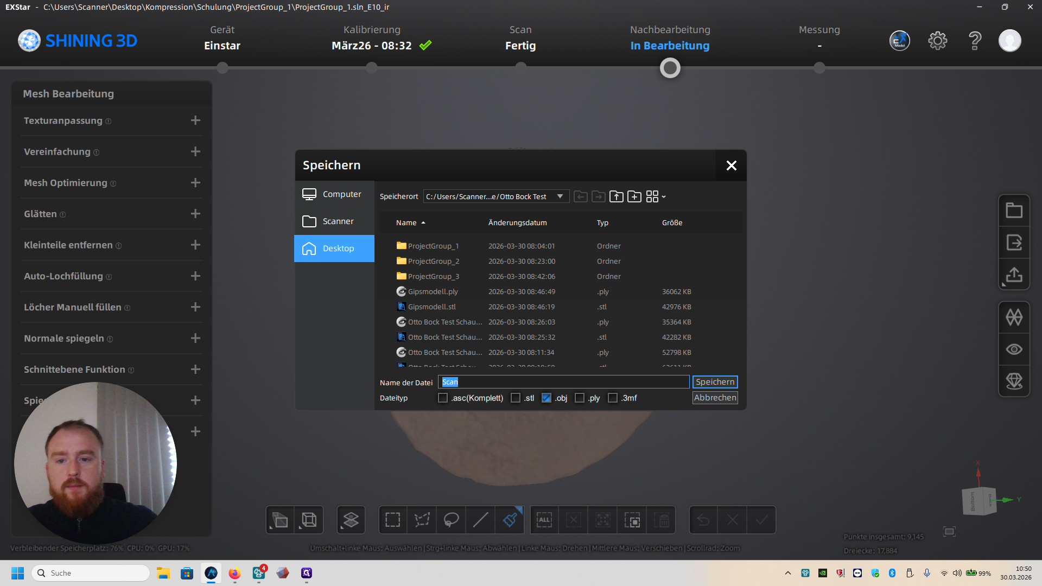Expand the Auto-Lochfüllung section
1042x586 pixels.
point(195,276)
